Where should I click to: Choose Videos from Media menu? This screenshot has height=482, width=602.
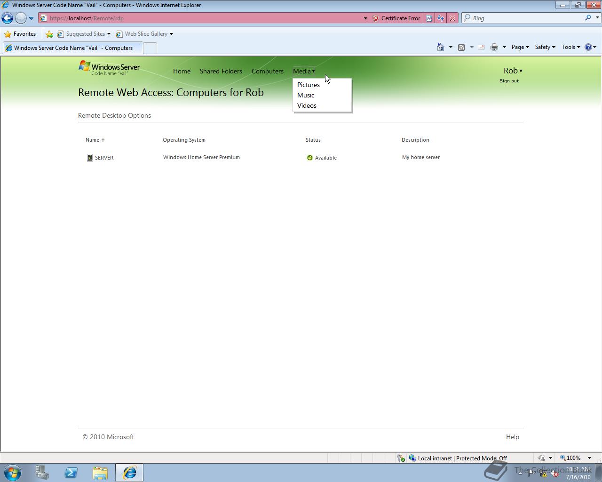[307, 105]
